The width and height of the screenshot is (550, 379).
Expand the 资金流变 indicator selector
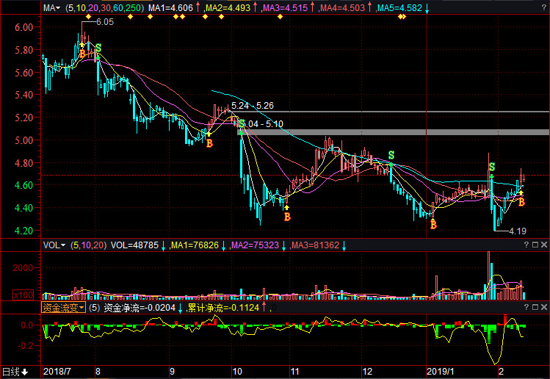tap(63, 308)
